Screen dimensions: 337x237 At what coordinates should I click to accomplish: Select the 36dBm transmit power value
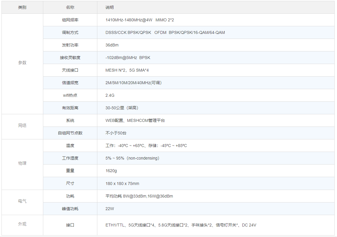(112, 45)
